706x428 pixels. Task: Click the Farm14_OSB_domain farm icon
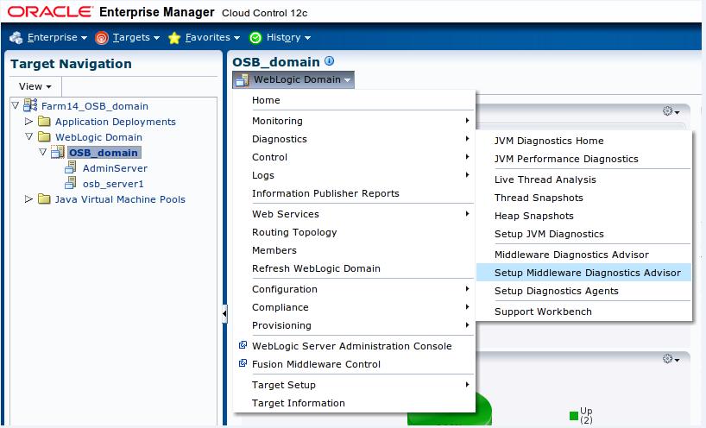30,105
